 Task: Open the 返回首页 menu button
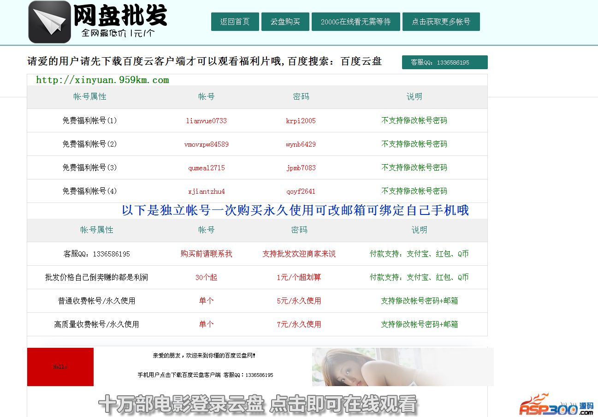235,22
